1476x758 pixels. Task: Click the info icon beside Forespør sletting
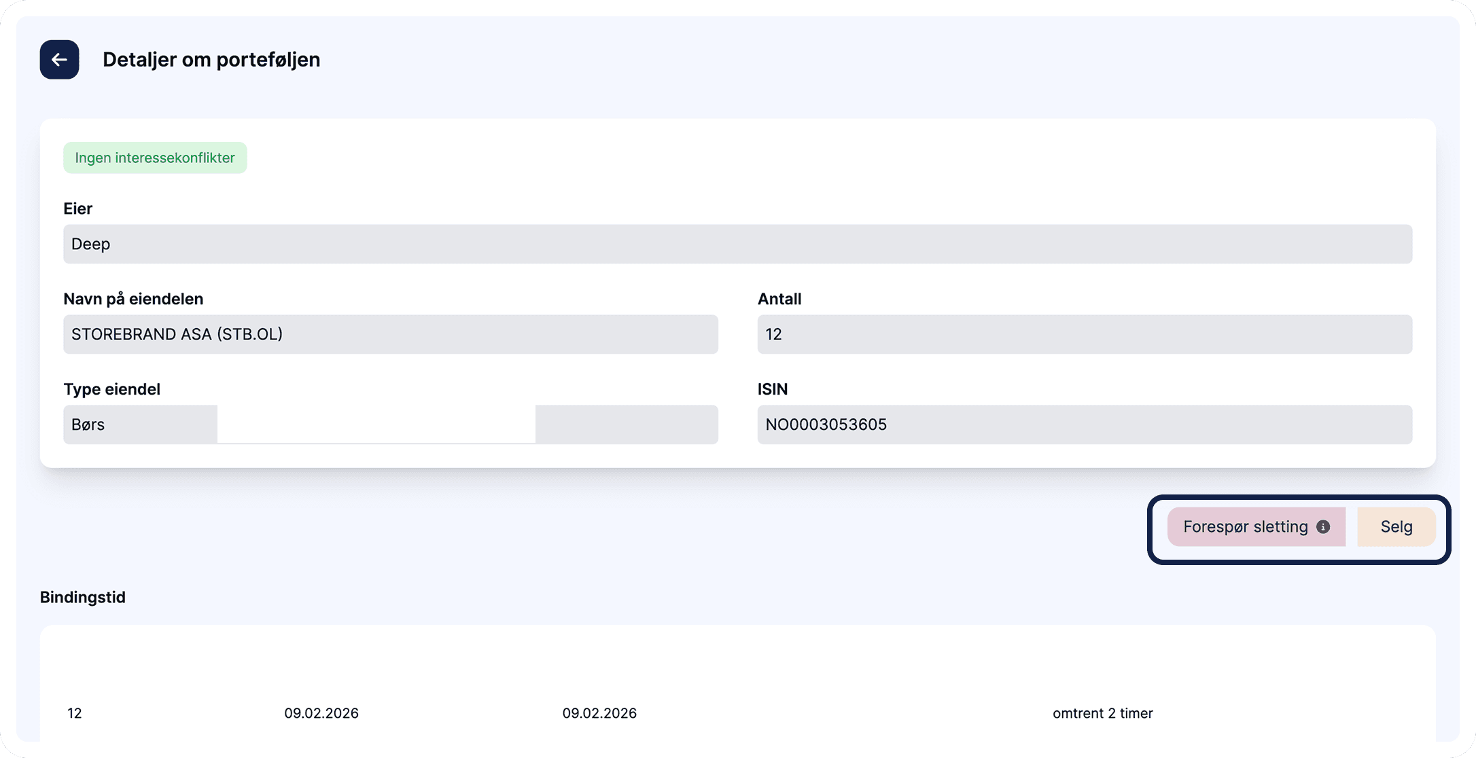tap(1323, 527)
